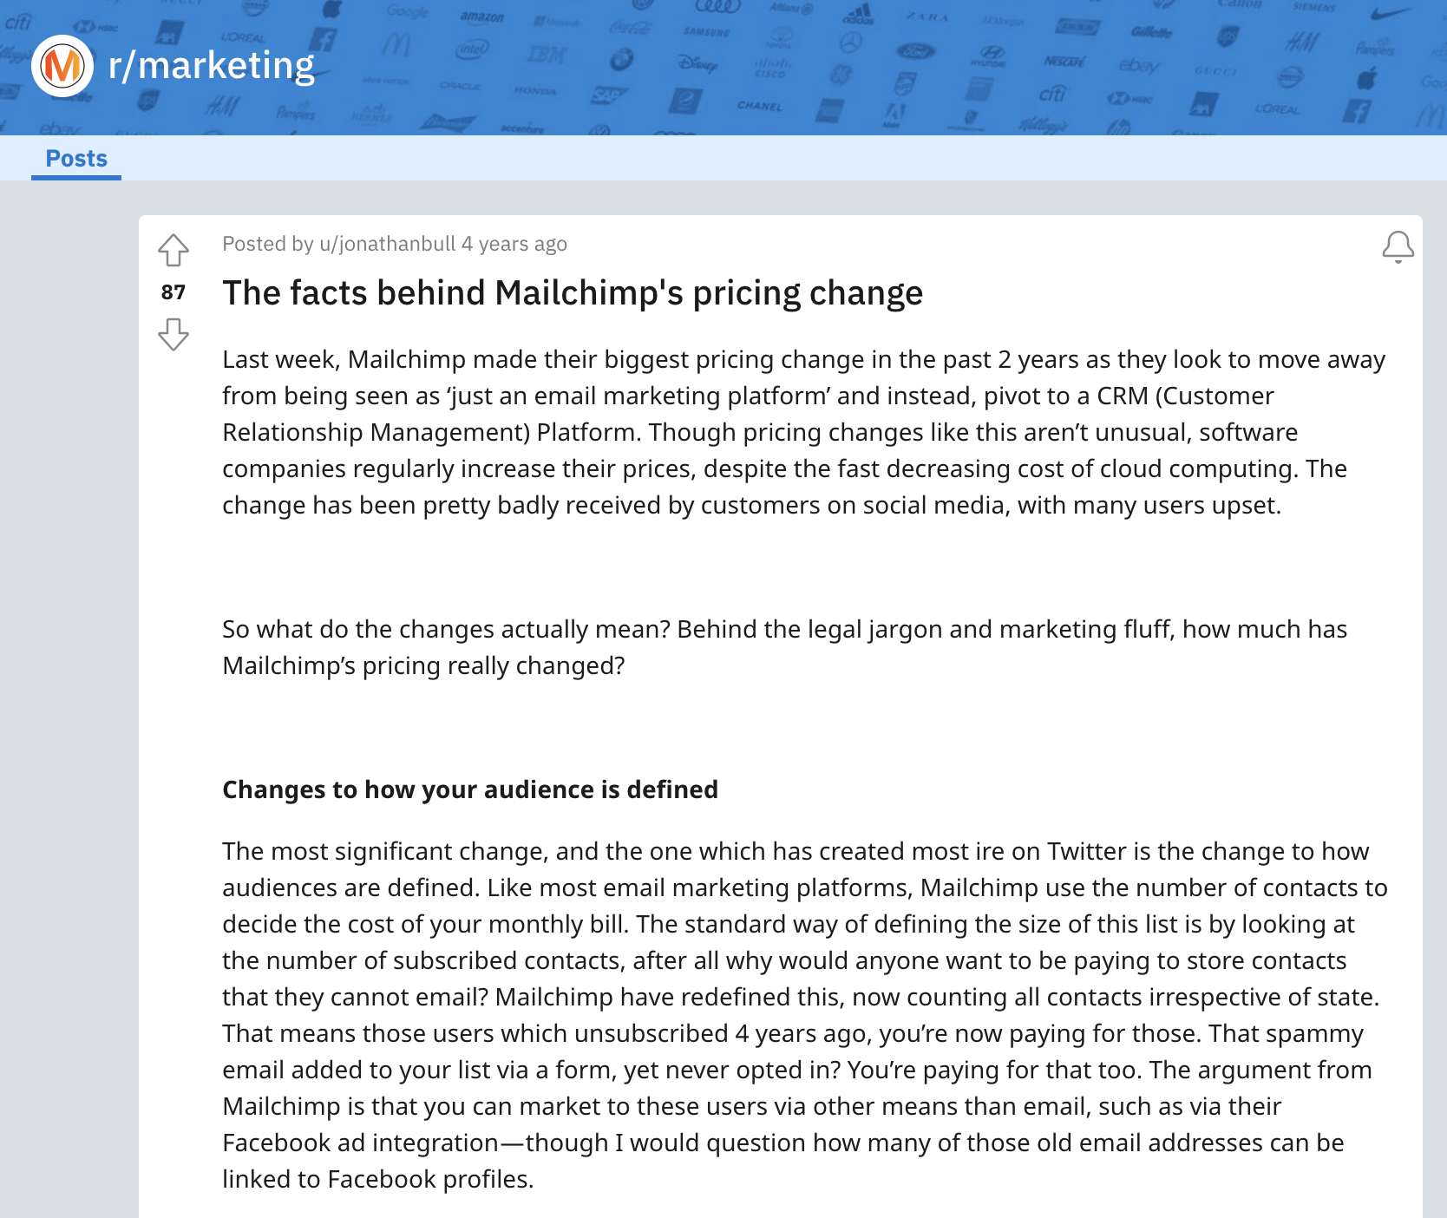Screen dimensions: 1447x1218
Task: Select the r/marketing header title
Action: point(211,63)
